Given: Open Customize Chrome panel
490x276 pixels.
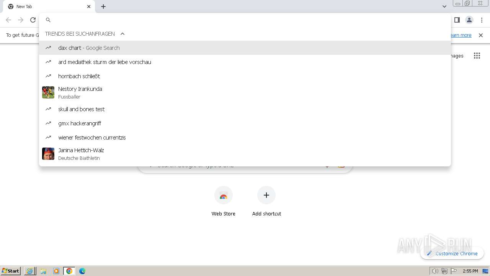Looking at the screenshot, I should [x=452, y=253].
